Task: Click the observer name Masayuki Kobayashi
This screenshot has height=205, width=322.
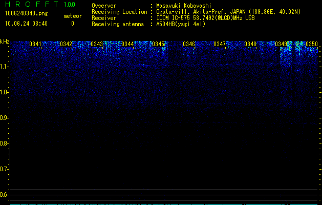Action: coord(184,6)
